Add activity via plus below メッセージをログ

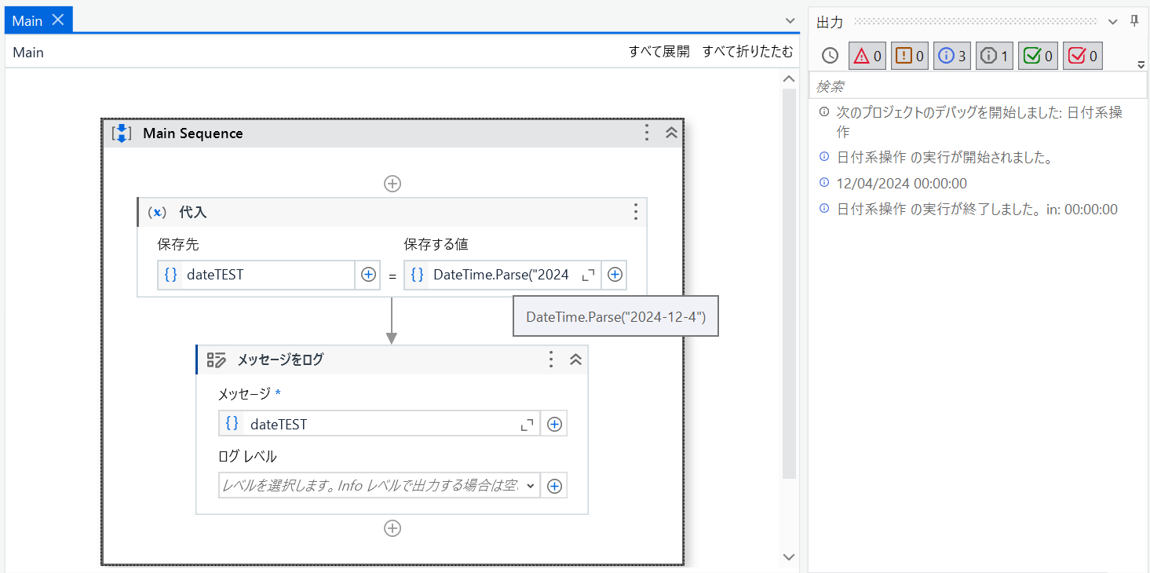tap(392, 528)
